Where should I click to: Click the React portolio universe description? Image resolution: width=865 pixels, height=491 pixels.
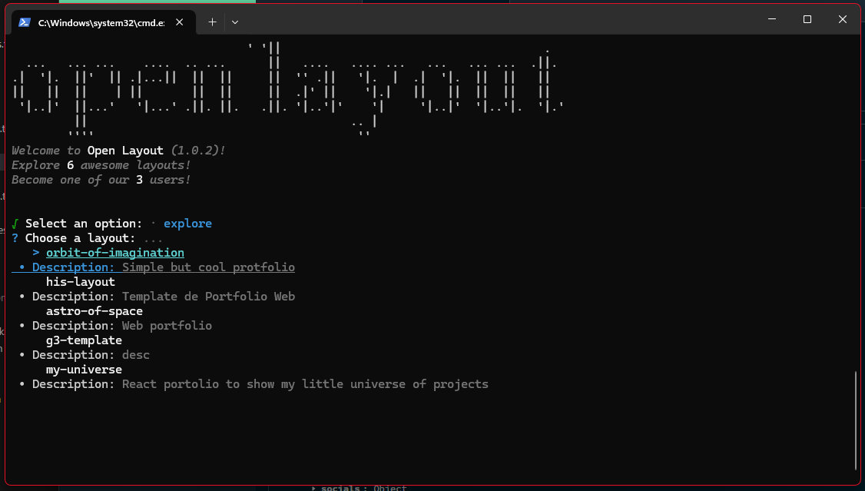point(304,383)
